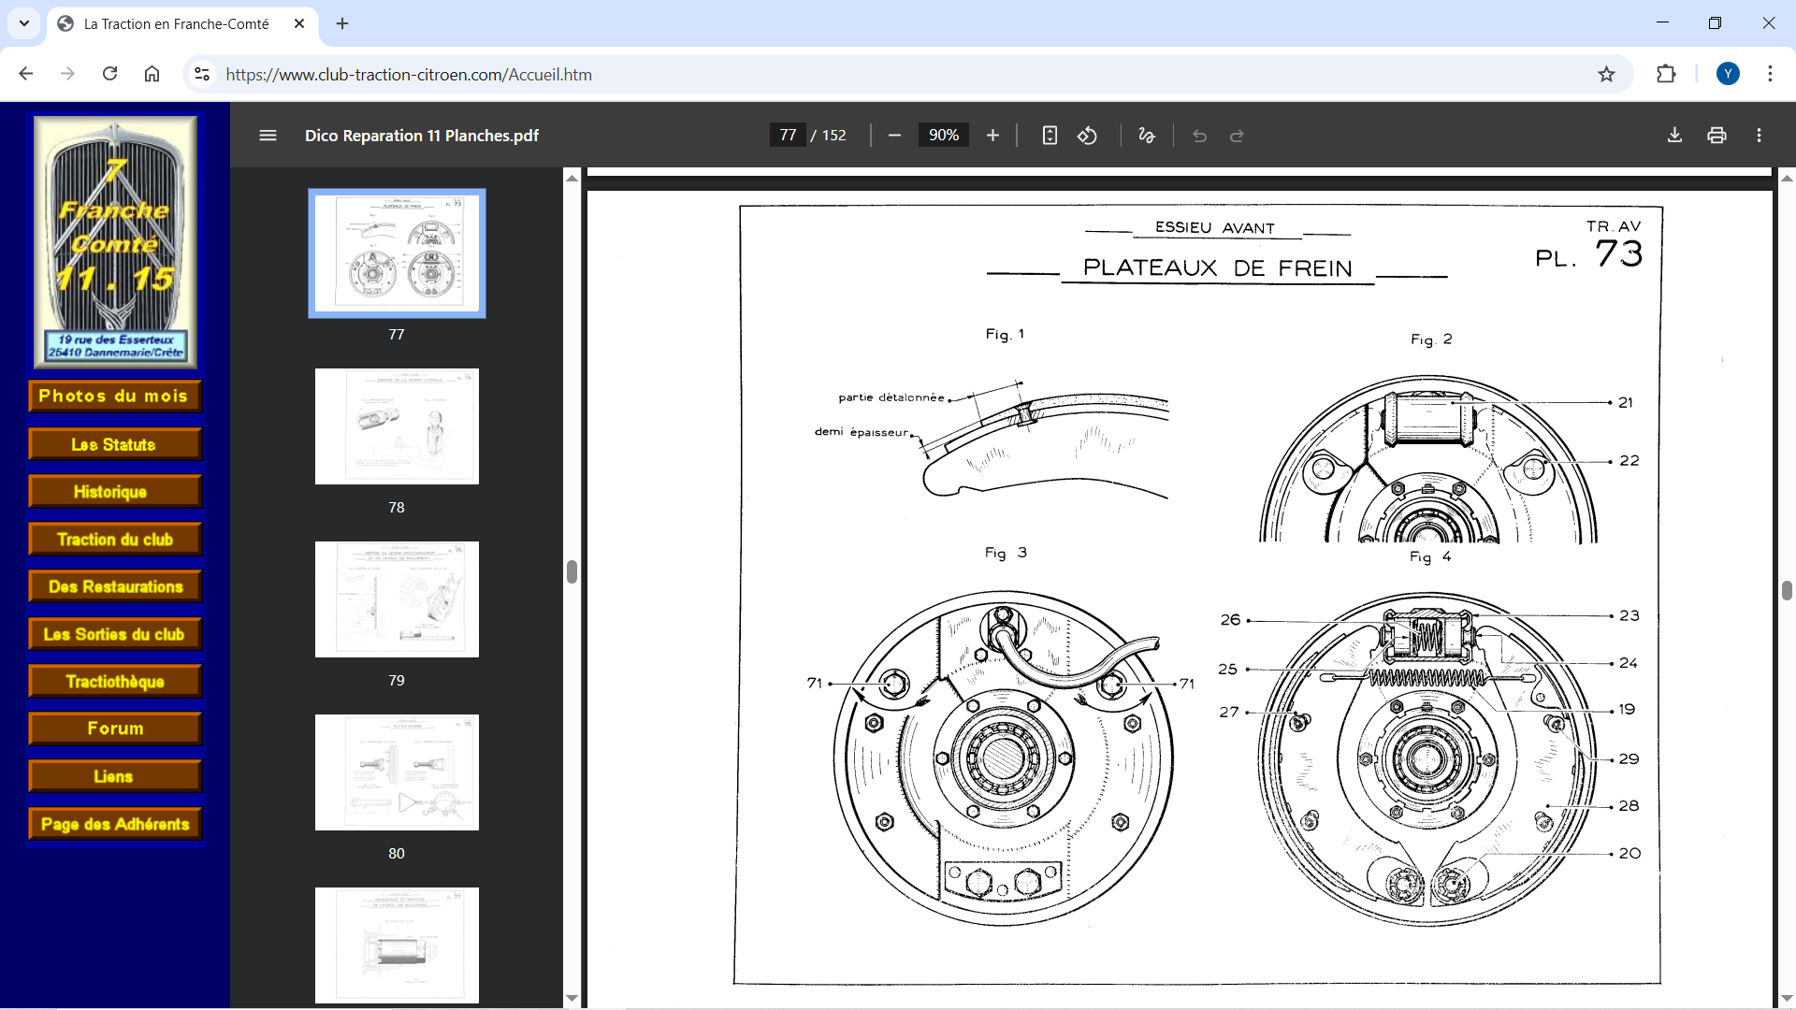Click the fit to page icon
Screen dimensions: 1796x1010
pos(1050,136)
